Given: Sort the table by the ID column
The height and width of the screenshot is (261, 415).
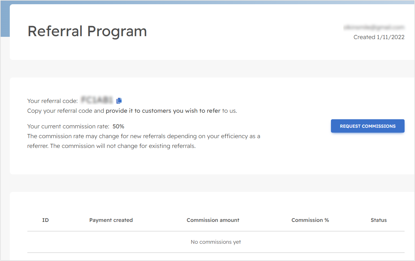Looking at the screenshot, I should click(x=45, y=220).
